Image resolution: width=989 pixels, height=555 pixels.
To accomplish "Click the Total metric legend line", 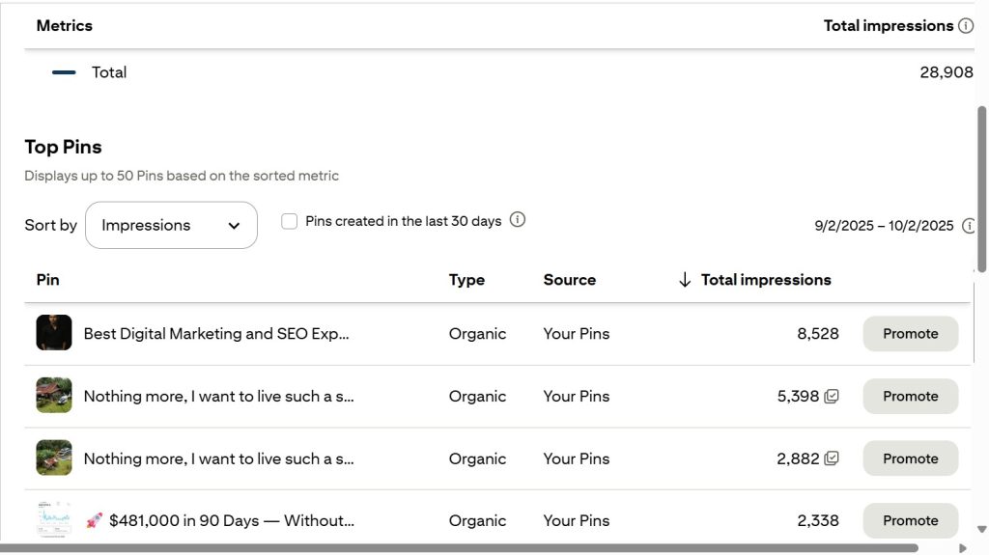I will click(x=64, y=72).
